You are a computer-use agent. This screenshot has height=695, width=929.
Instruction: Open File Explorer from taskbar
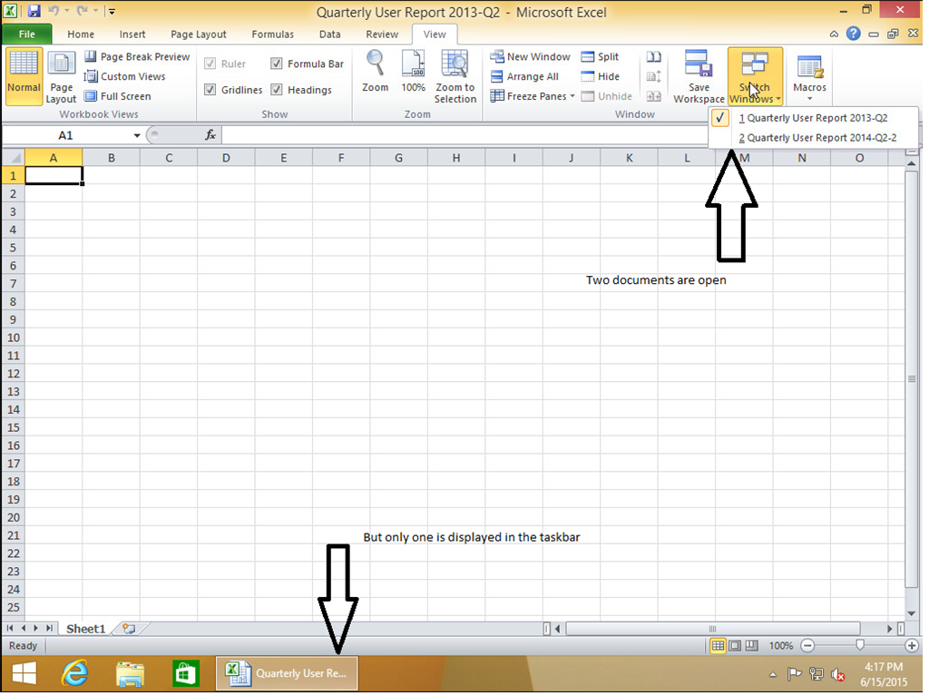[130, 673]
